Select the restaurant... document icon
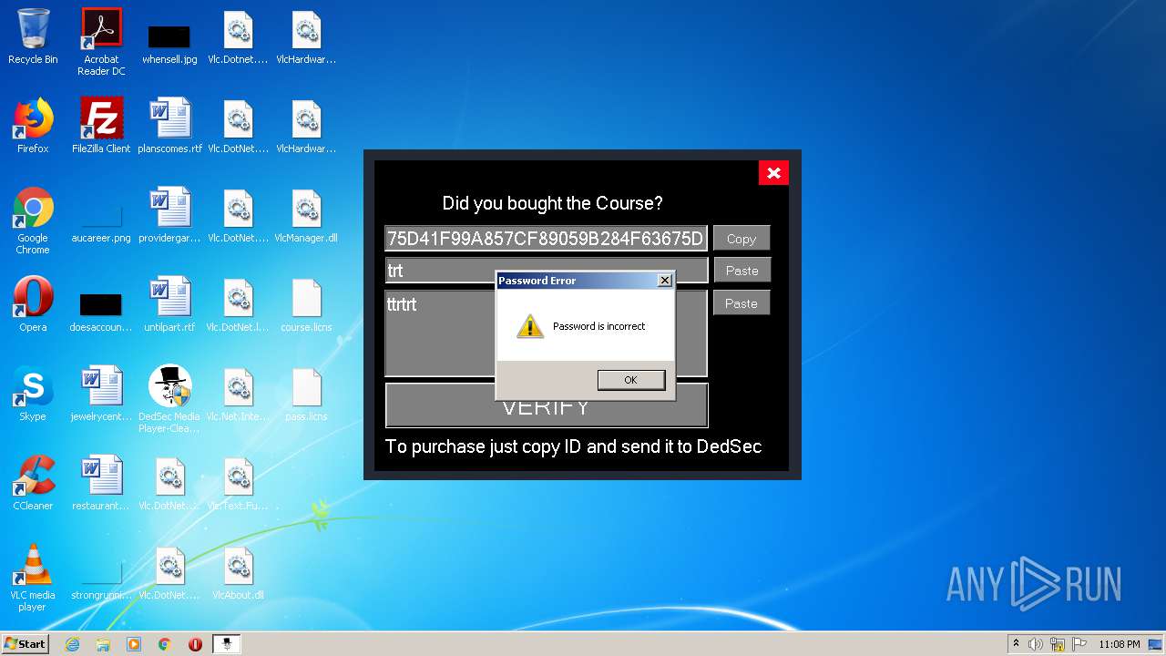The width and height of the screenshot is (1166, 656). point(101,484)
